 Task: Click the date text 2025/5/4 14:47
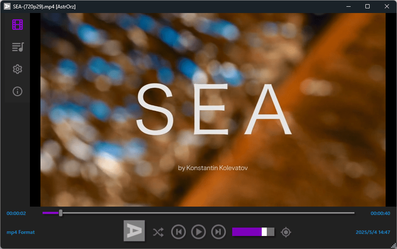coord(373,232)
